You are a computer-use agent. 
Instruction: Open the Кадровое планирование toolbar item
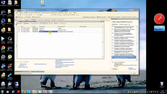pyautogui.click(x=89, y=17)
